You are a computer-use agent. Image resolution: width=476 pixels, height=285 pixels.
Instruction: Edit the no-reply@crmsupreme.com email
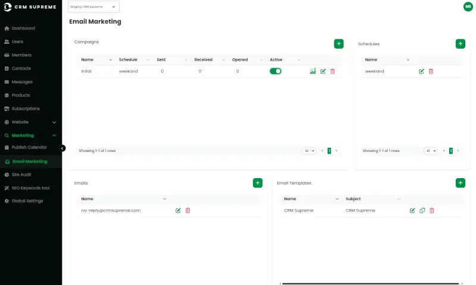[x=178, y=211]
